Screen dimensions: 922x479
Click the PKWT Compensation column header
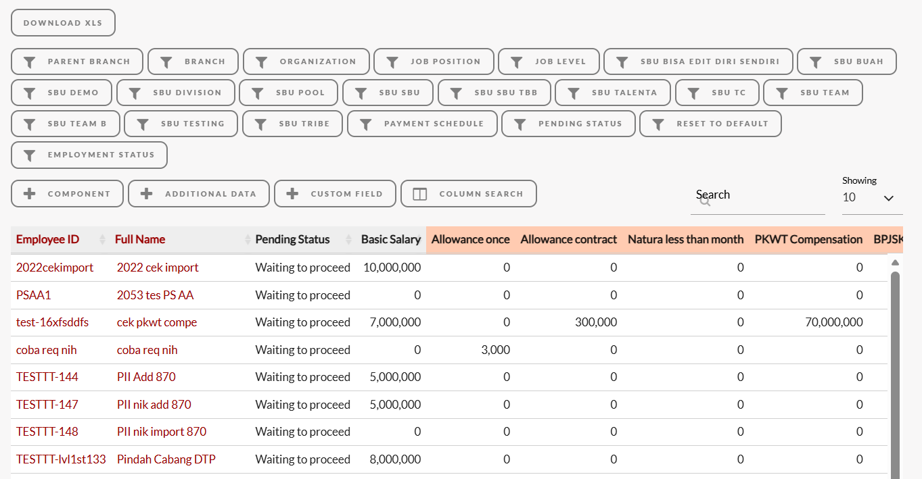808,239
